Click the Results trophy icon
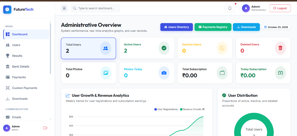297x136 pixels. [x=8, y=56]
